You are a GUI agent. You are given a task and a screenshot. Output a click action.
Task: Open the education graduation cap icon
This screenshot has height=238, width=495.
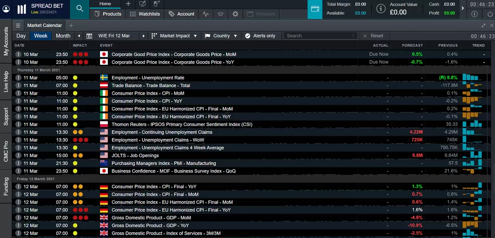221,14
